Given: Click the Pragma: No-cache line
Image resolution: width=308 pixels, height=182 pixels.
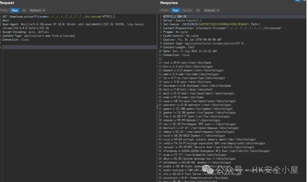Looking at the screenshot, I should [x=176, y=32].
